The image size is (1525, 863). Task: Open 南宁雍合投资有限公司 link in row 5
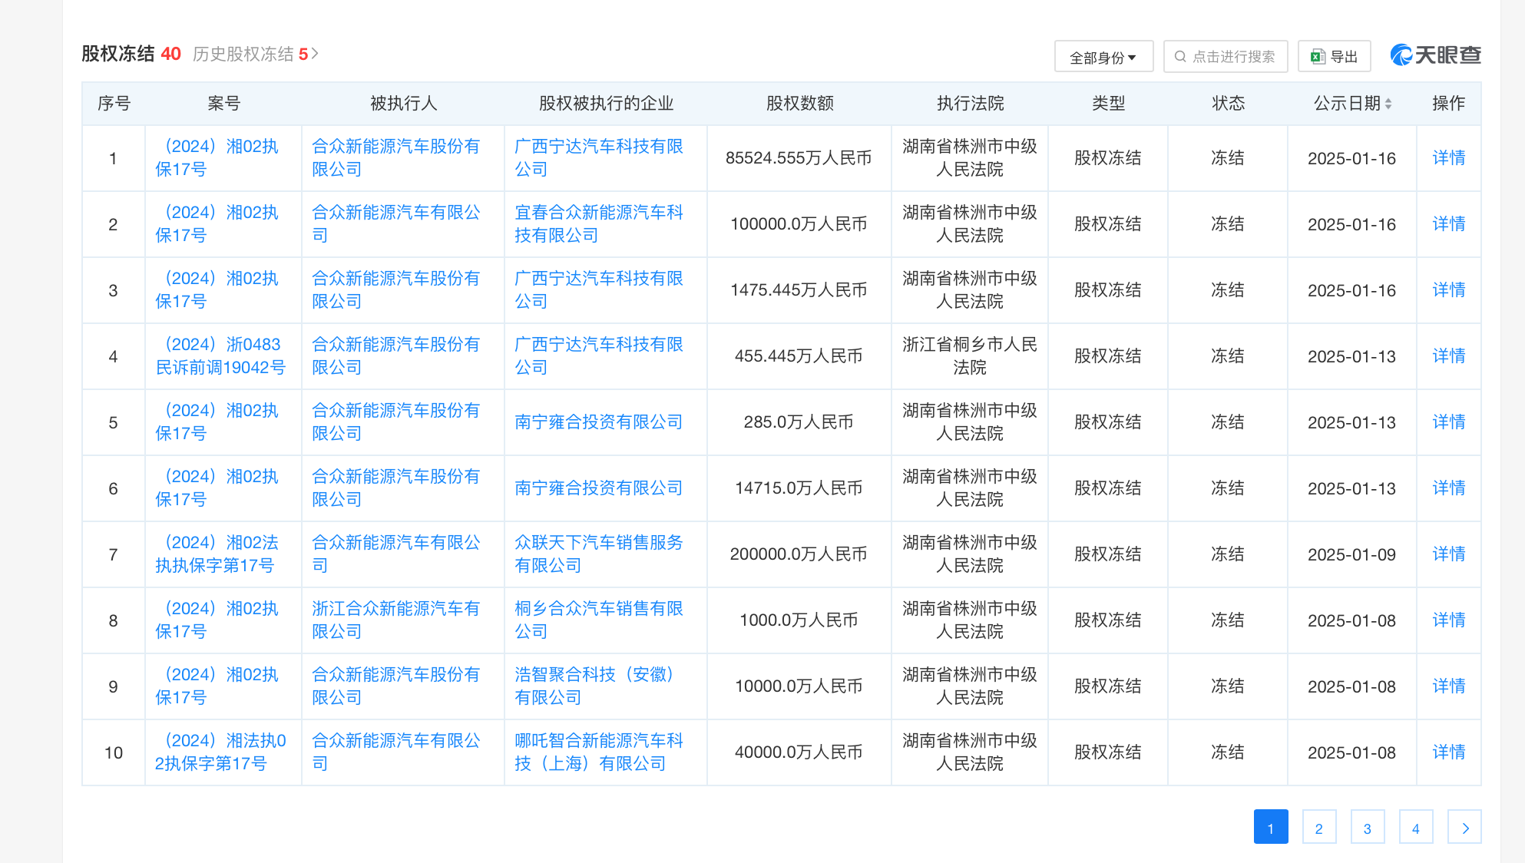pyautogui.click(x=598, y=422)
